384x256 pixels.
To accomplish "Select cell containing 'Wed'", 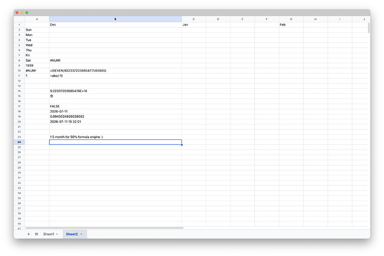I will [37, 45].
